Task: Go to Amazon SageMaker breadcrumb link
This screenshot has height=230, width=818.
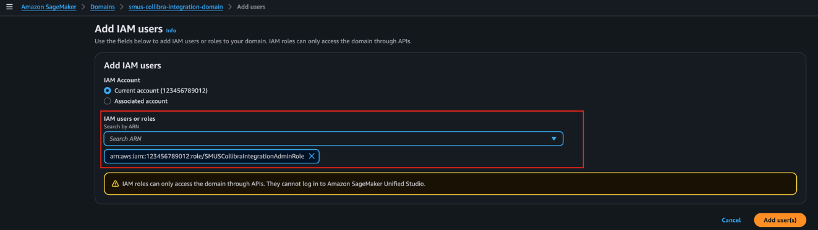Action: [x=49, y=6]
